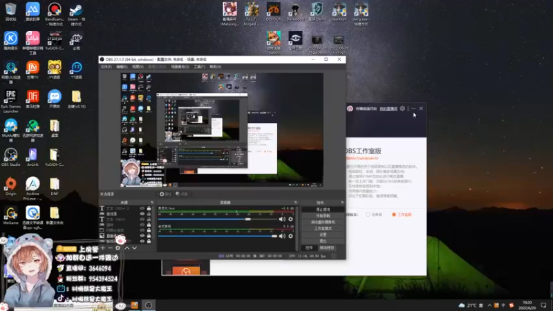Pop out the sources dock icon

click(x=152, y=202)
